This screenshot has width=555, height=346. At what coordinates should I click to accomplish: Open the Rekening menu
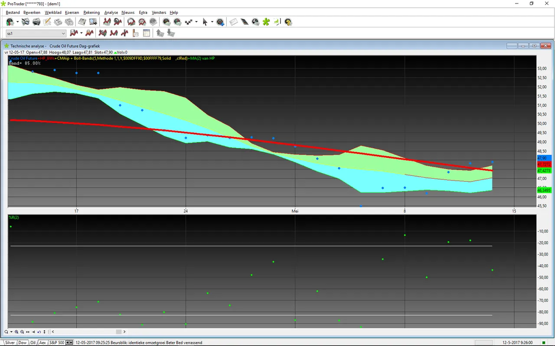click(x=91, y=13)
